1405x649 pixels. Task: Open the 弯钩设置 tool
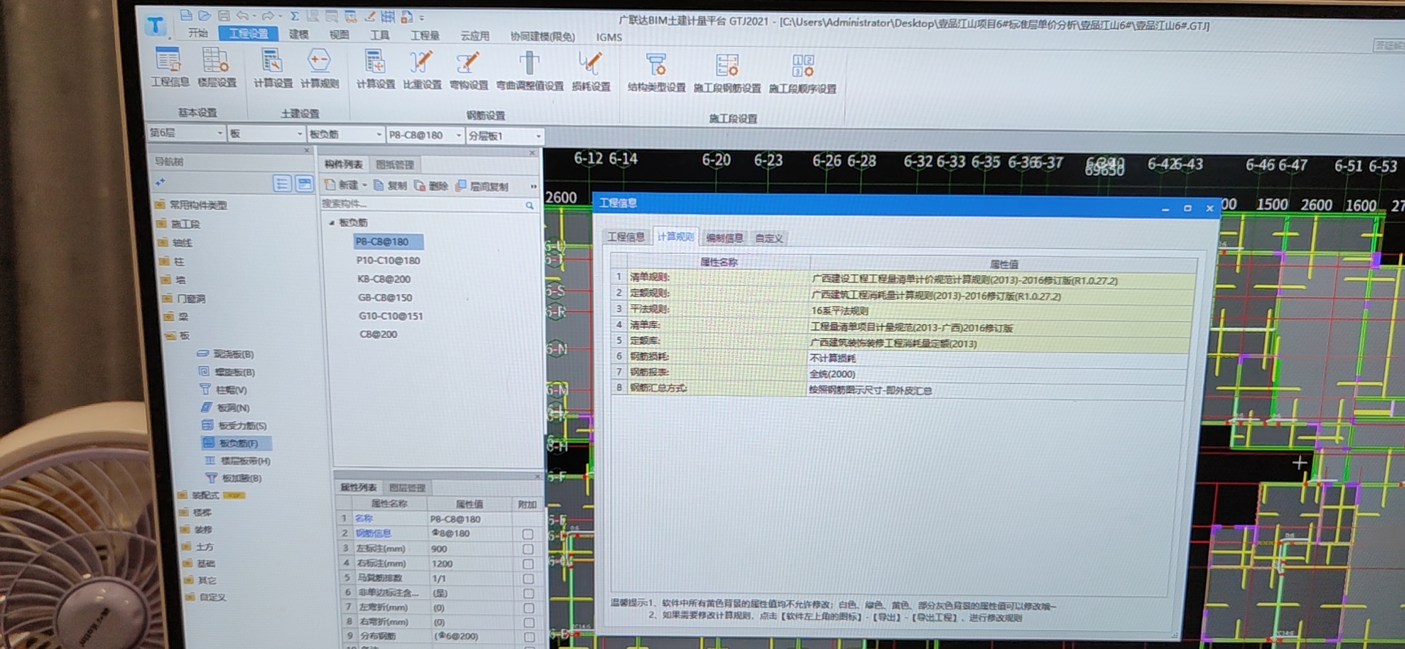(468, 71)
